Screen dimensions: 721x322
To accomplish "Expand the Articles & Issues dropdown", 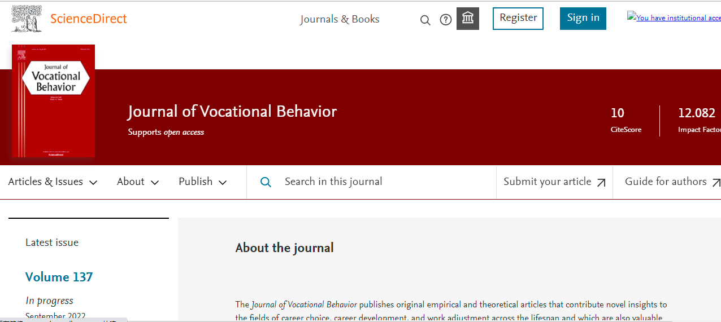I will pyautogui.click(x=53, y=182).
